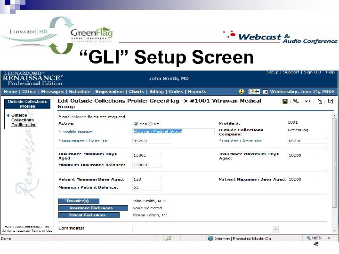
Task: Click the Patient Client ID field
Action: 307,141
